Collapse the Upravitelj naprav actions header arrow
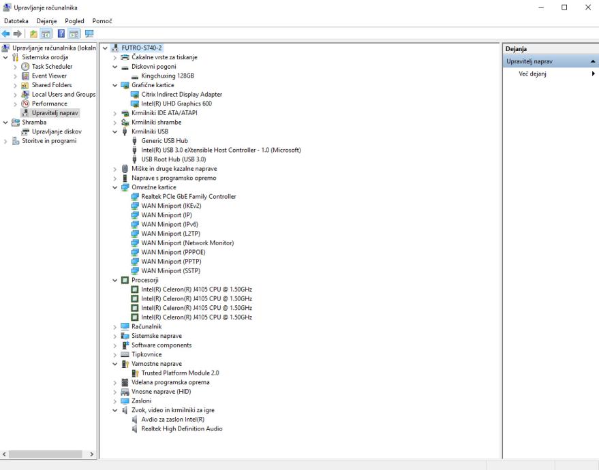This screenshot has width=599, height=470. coord(593,61)
